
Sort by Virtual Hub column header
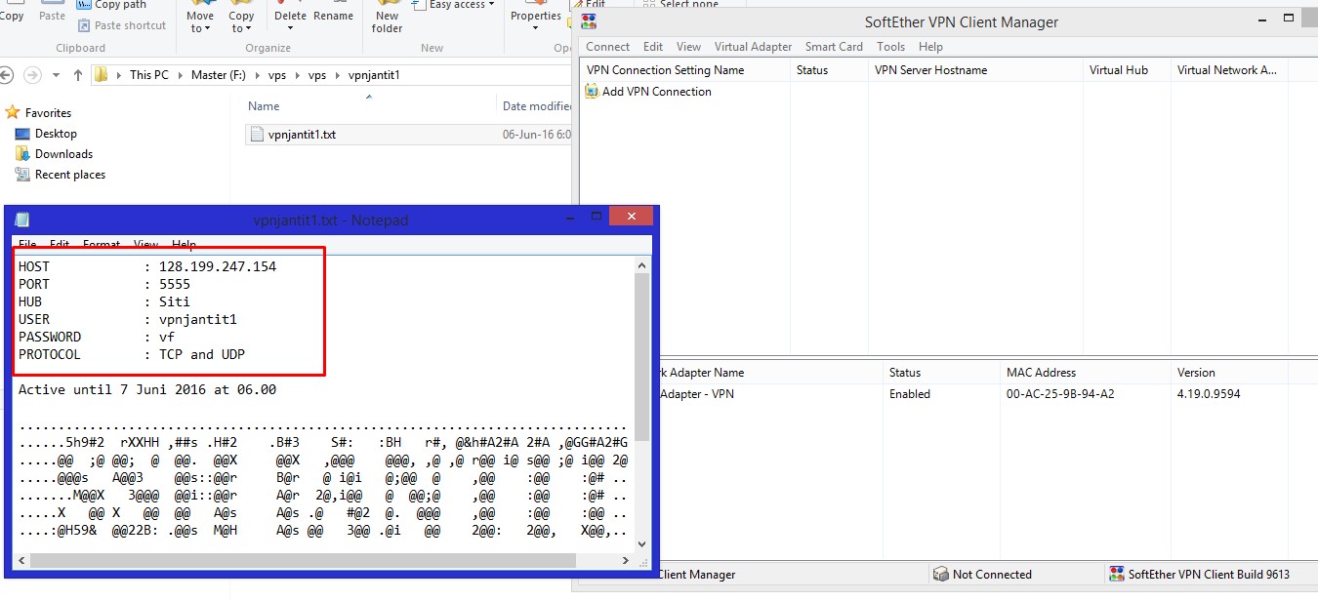coord(1127,70)
